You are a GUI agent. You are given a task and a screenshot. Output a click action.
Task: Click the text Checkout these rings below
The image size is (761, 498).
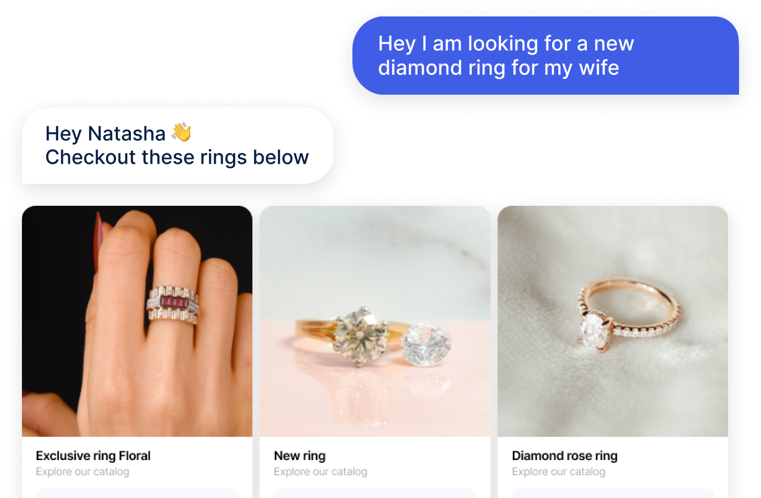tap(177, 157)
